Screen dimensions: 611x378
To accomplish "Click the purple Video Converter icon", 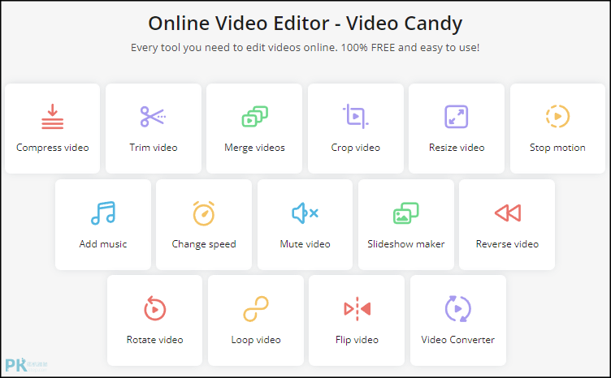I will pyautogui.click(x=458, y=309).
